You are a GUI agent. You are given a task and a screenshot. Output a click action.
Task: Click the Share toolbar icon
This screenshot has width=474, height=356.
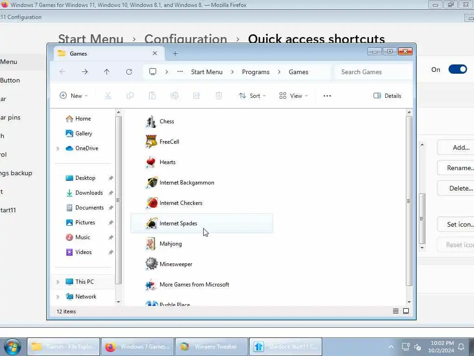pos(197,95)
